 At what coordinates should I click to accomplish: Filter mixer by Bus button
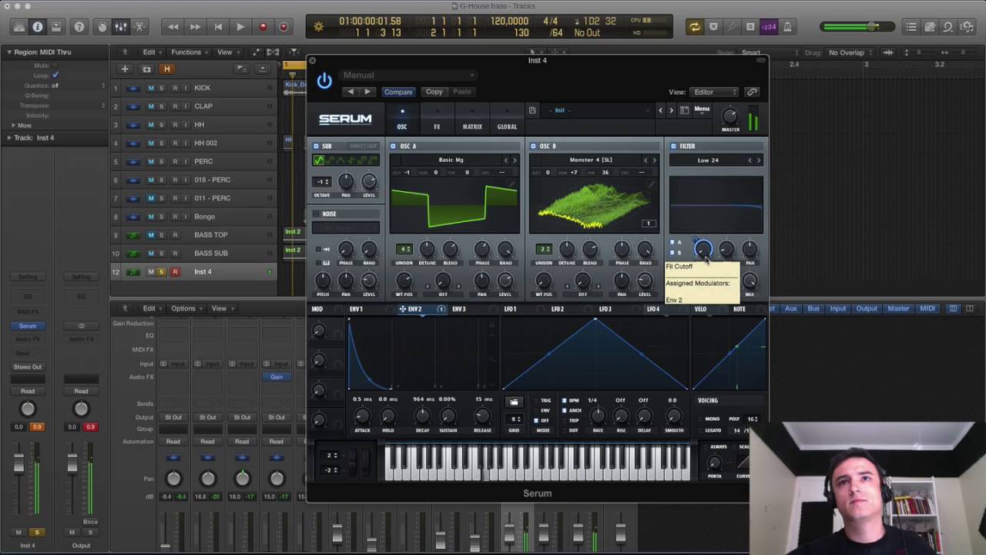coord(813,308)
